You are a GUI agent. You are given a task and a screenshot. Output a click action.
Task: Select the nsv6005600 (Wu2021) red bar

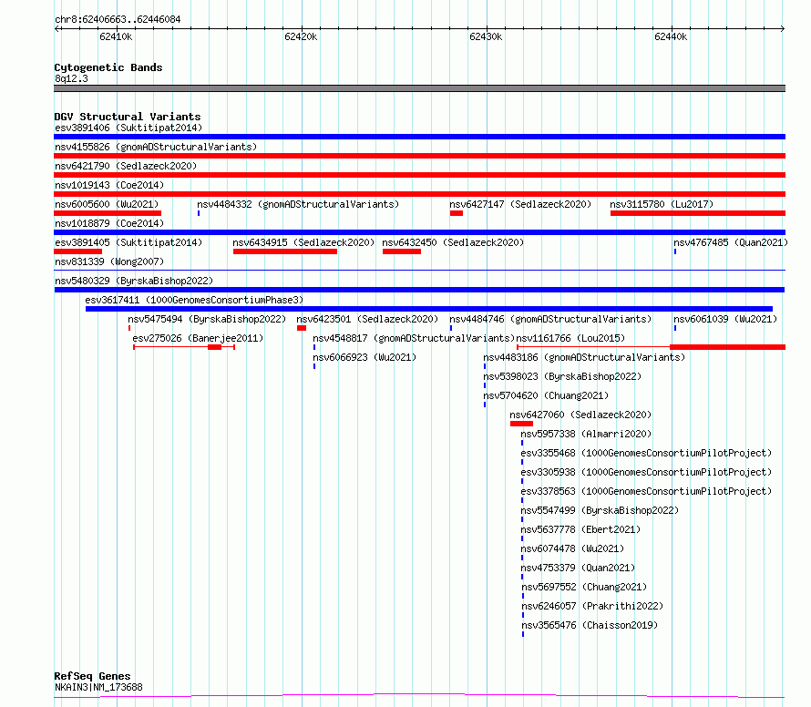click(x=108, y=213)
